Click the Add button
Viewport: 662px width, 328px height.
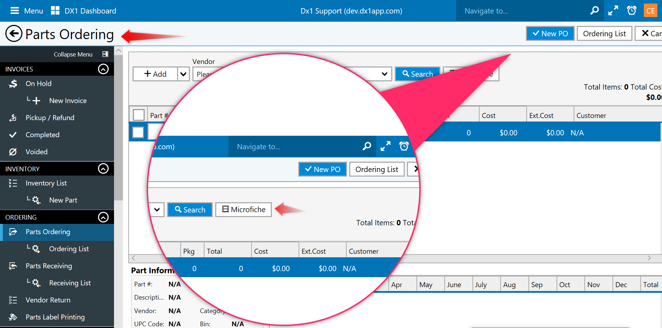pyautogui.click(x=155, y=74)
